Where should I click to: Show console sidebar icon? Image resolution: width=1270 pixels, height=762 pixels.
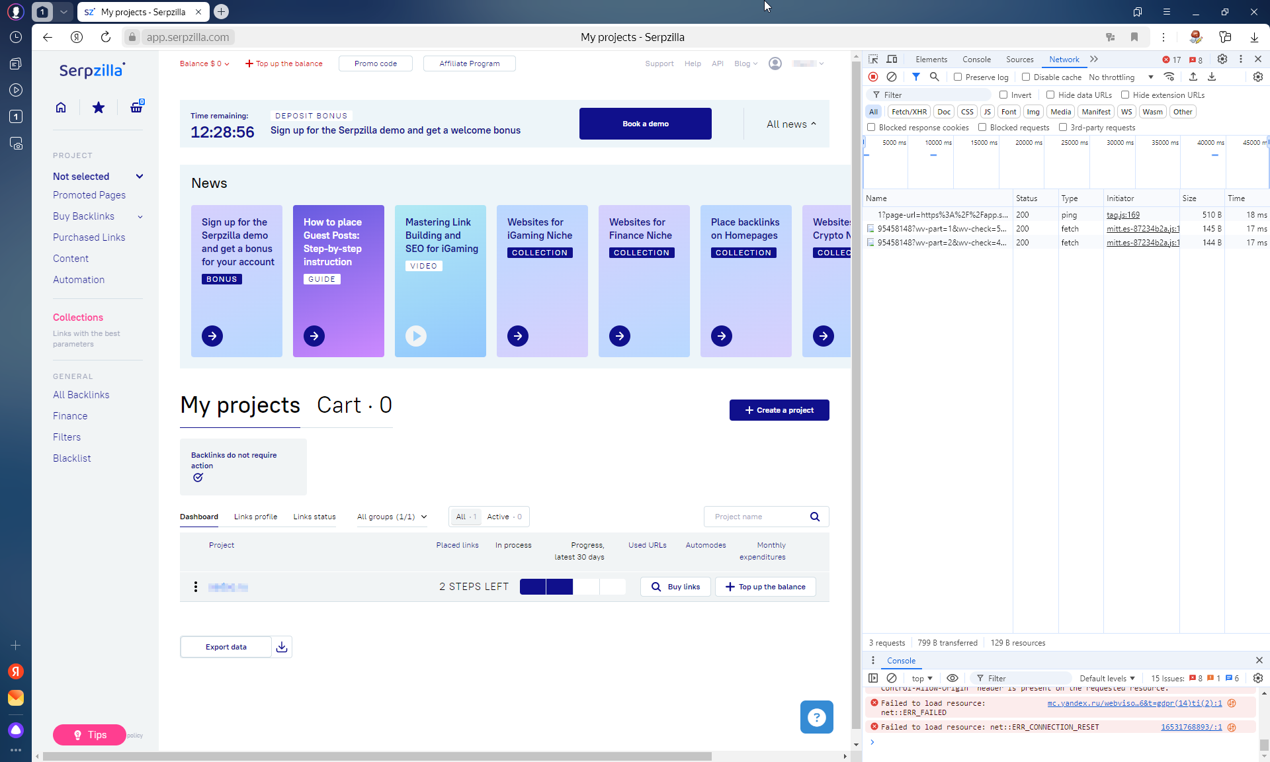[873, 678]
